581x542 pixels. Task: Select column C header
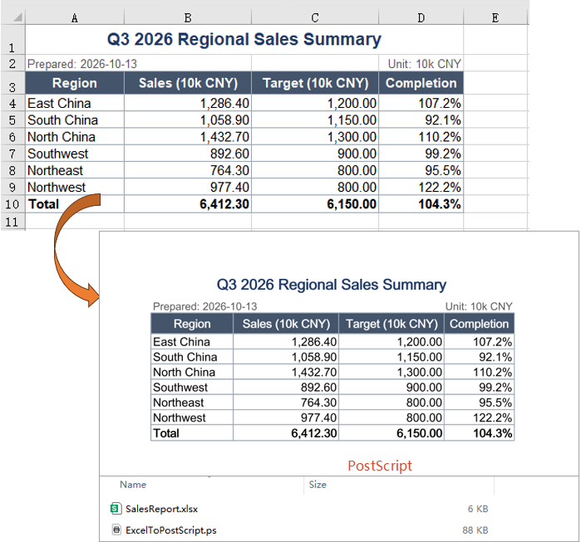click(314, 17)
